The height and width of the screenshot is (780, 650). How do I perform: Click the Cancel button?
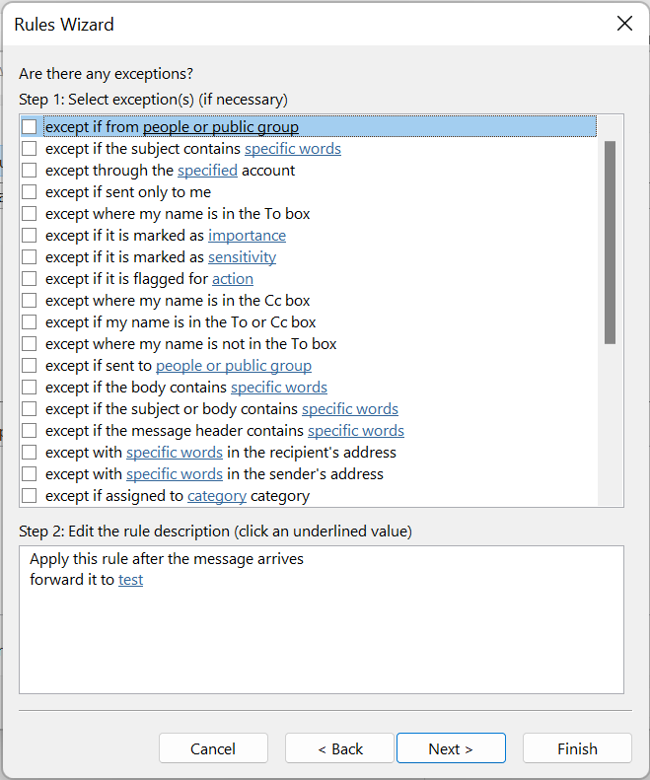tap(213, 748)
